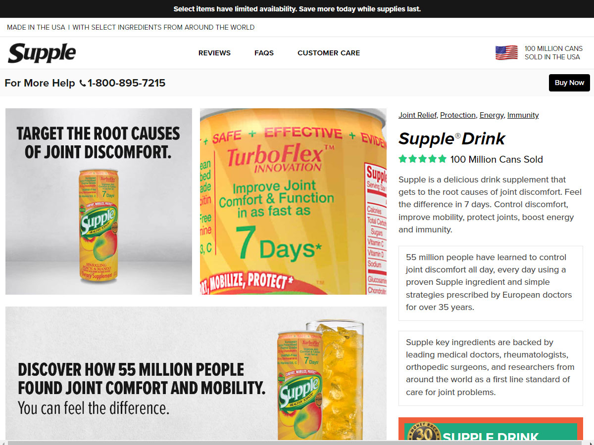Viewport: 594px width, 445px height.
Task: Follow the Immunity link
Action: 523,115
